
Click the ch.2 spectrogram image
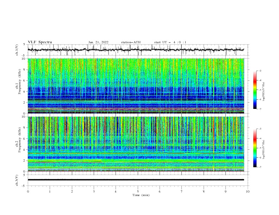(136, 144)
